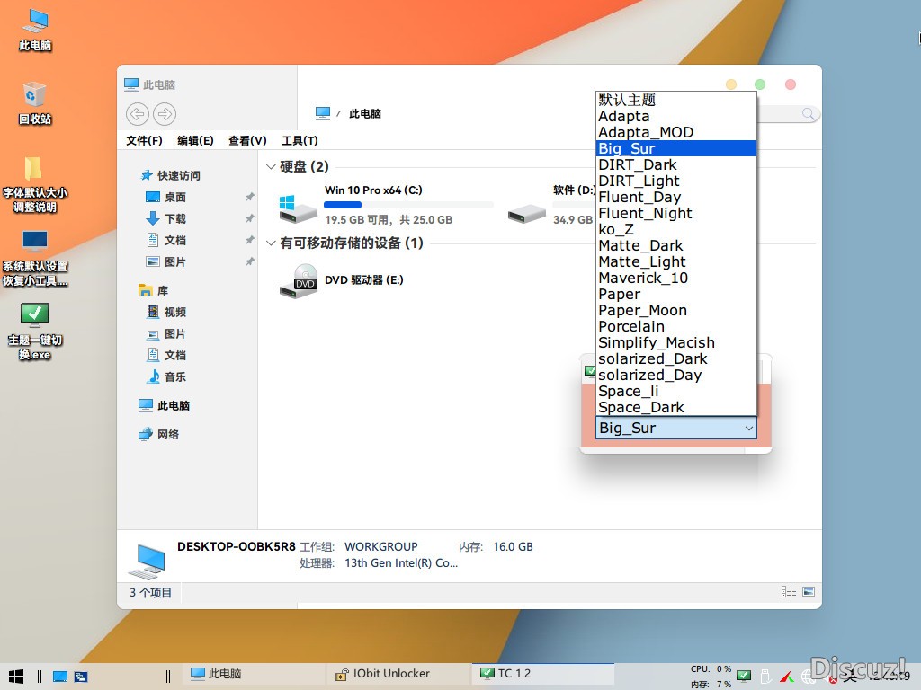The height and width of the screenshot is (690, 921).
Task: Open the 此电脑 desktop icon
Action: [x=35, y=30]
